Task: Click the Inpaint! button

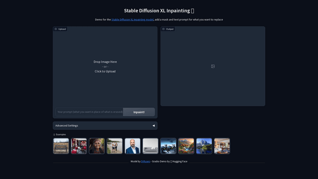Action: [x=139, y=112]
